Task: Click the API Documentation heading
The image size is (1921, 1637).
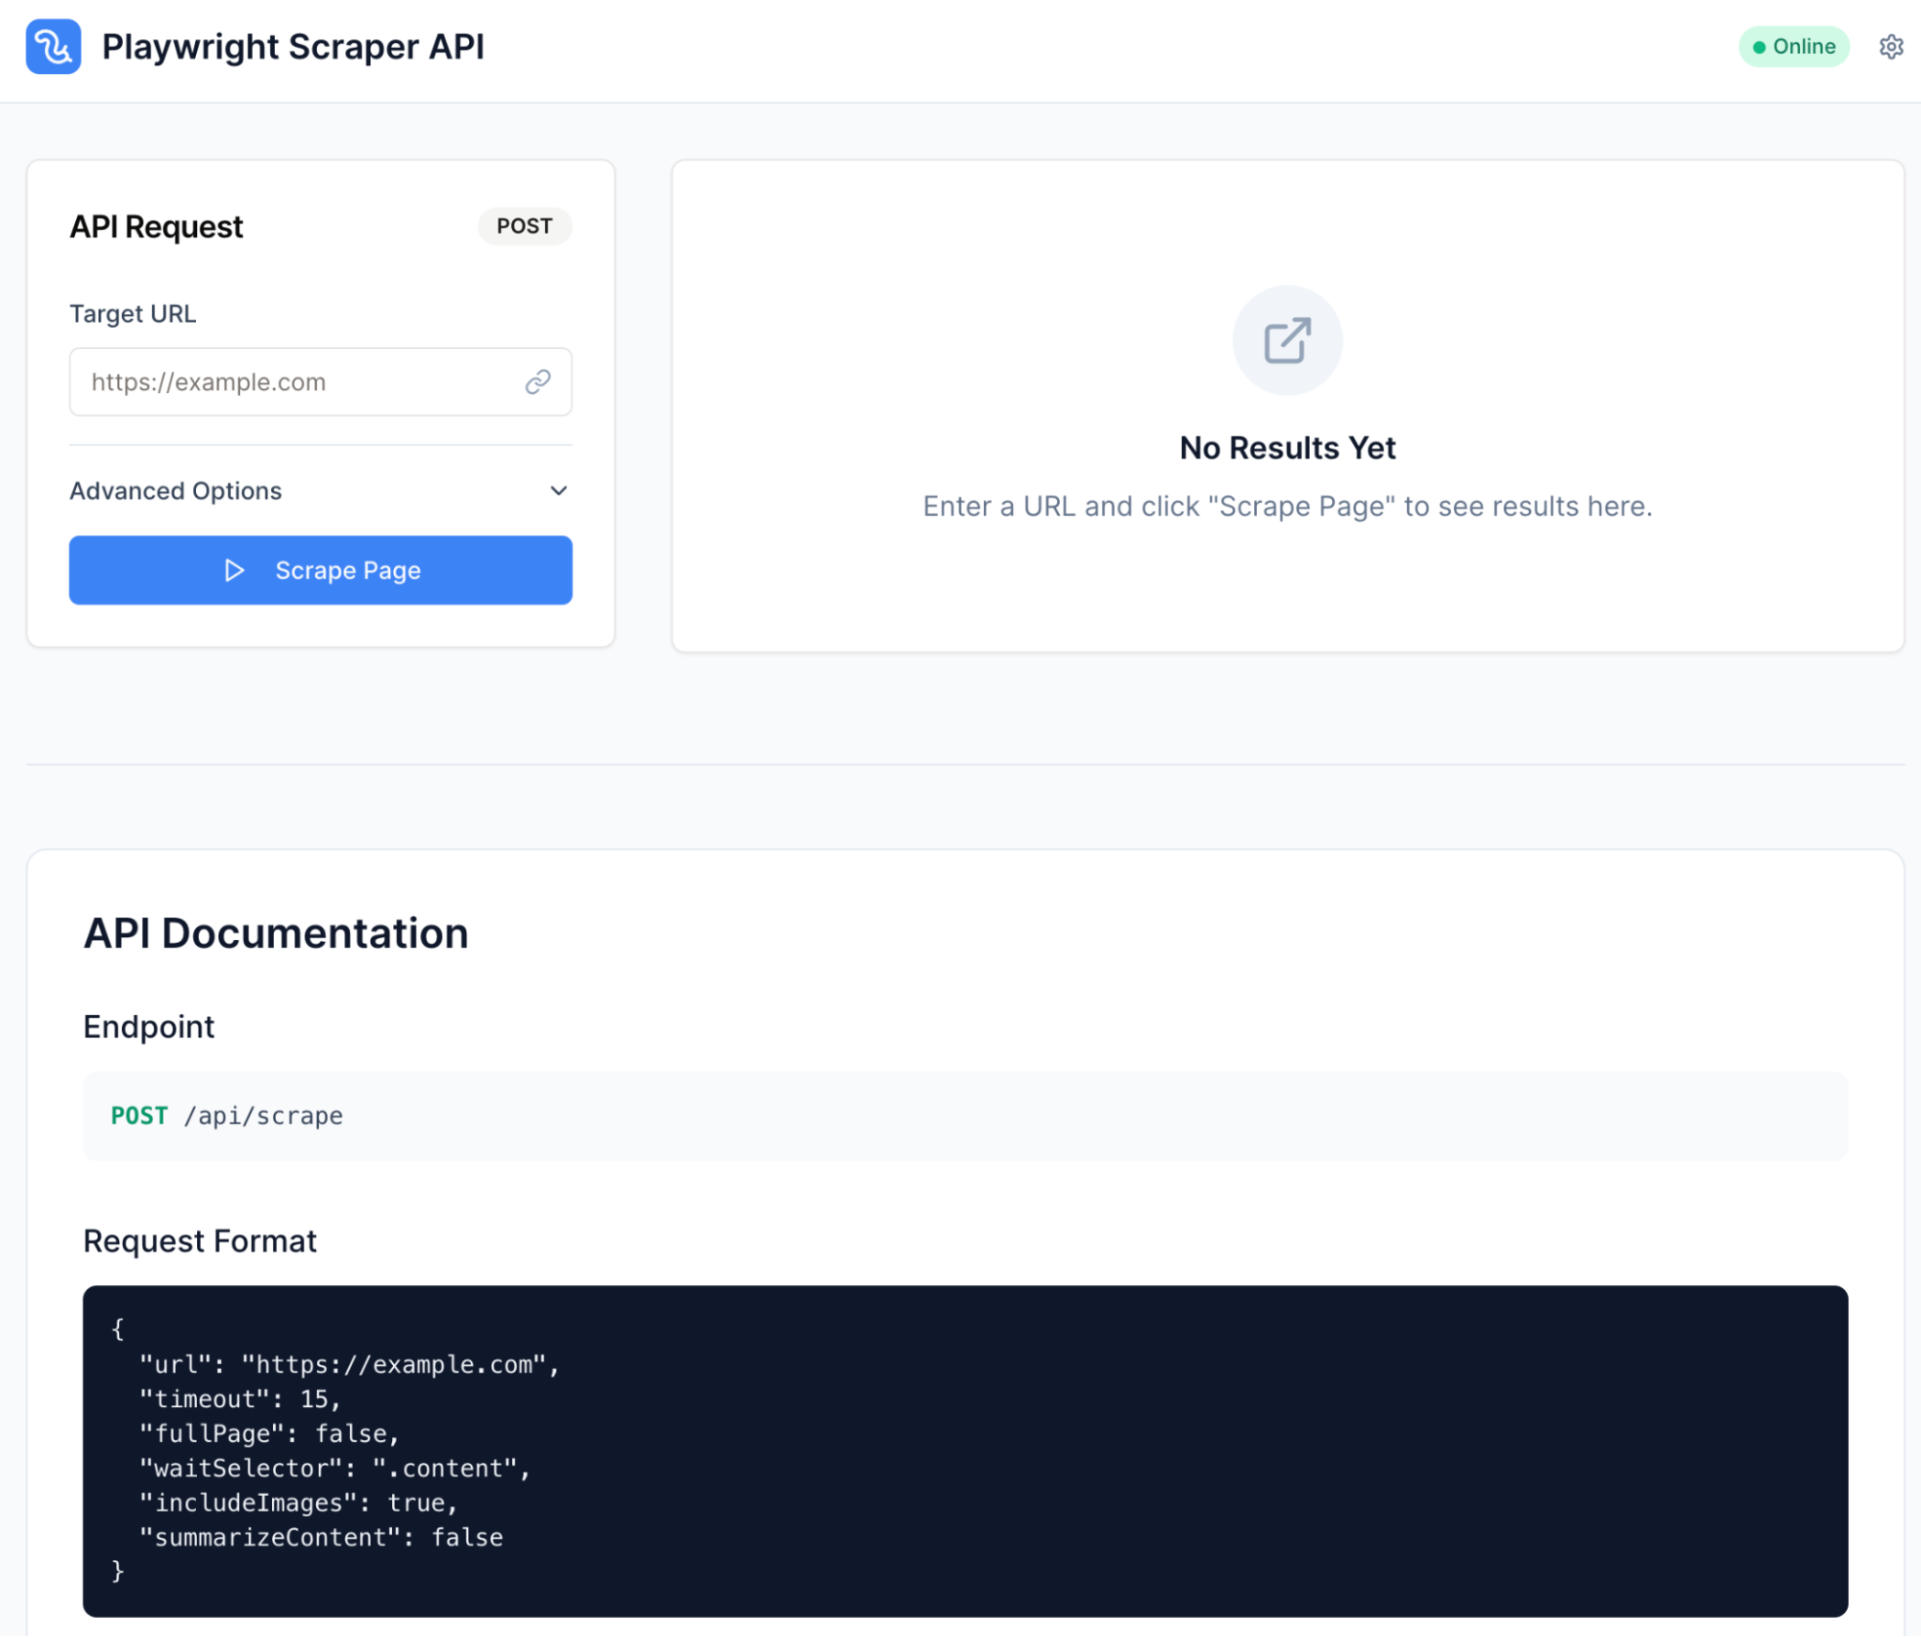Action: [x=276, y=933]
